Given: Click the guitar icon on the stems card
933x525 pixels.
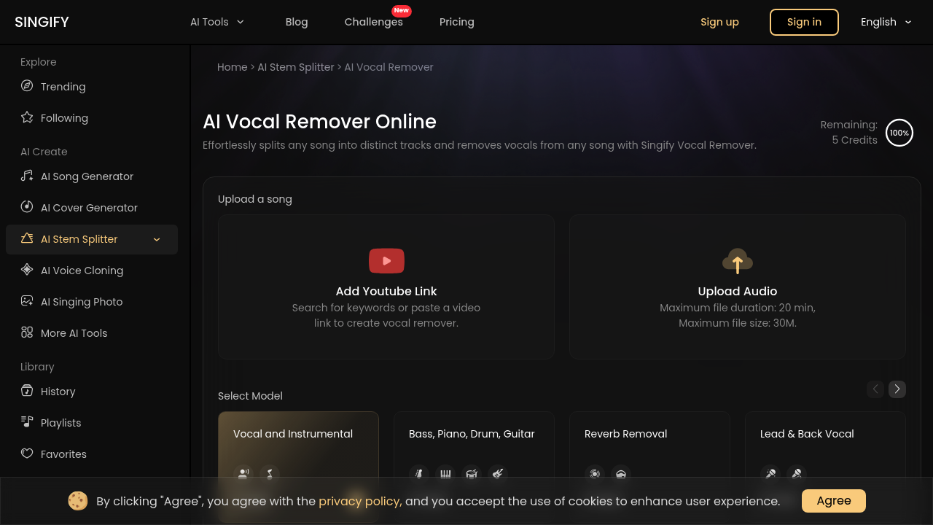Looking at the screenshot, I should point(498,474).
